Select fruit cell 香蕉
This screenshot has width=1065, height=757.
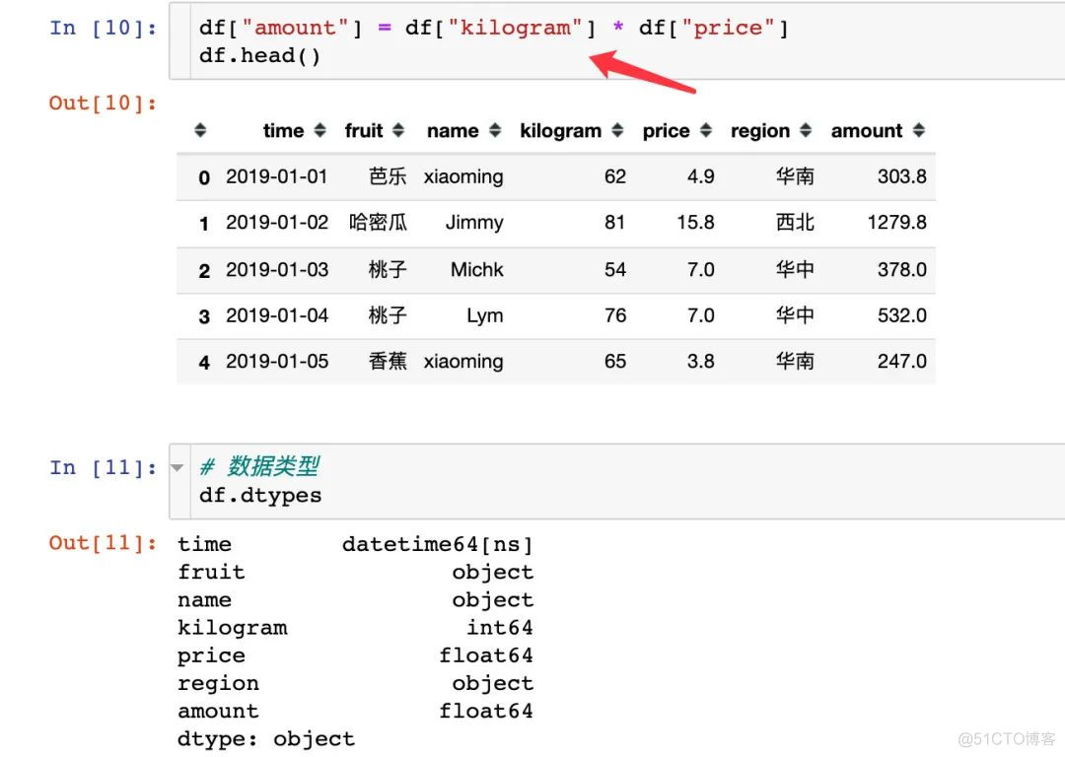(388, 361)
